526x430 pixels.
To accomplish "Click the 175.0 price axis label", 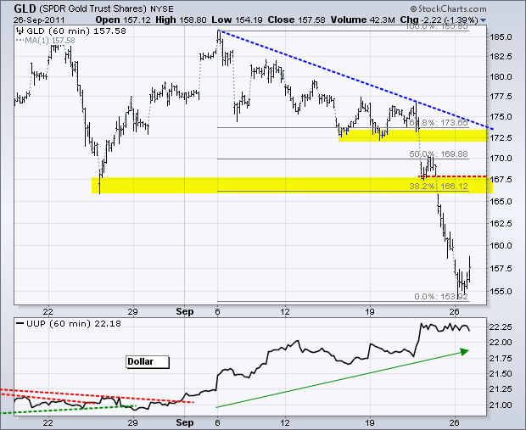I will (x=501, y=117).
